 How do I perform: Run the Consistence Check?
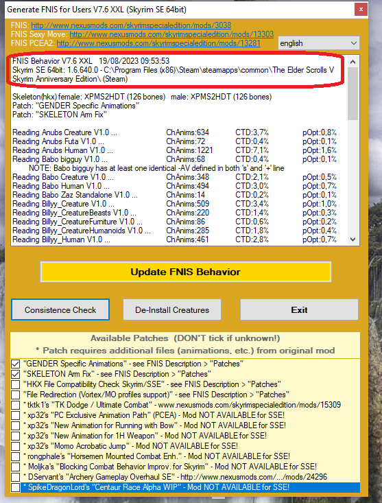(60, 310)
